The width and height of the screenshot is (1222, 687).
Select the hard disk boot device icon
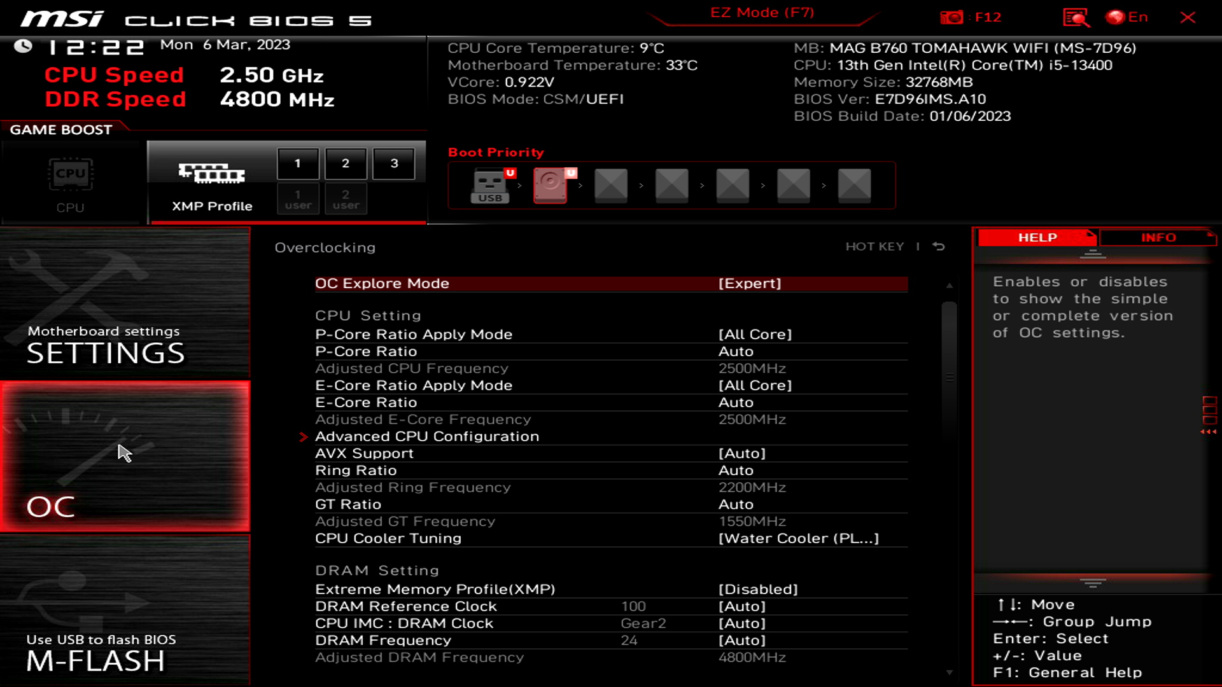[551, 185]
